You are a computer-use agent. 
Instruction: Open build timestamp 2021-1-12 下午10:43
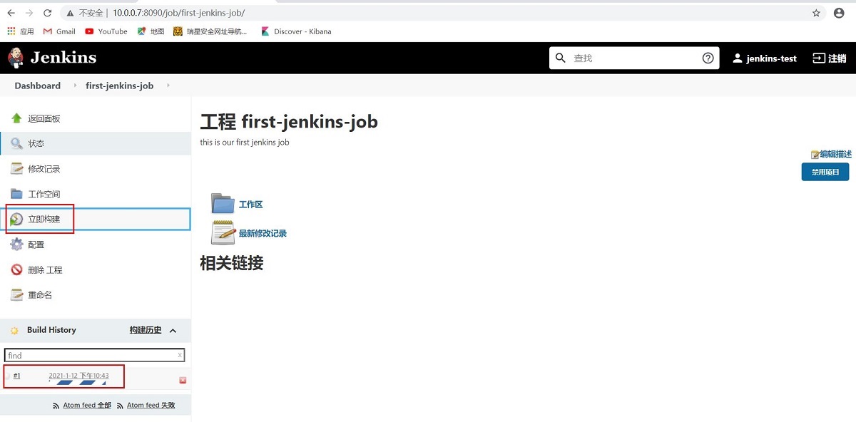click(x=78, y=376)
